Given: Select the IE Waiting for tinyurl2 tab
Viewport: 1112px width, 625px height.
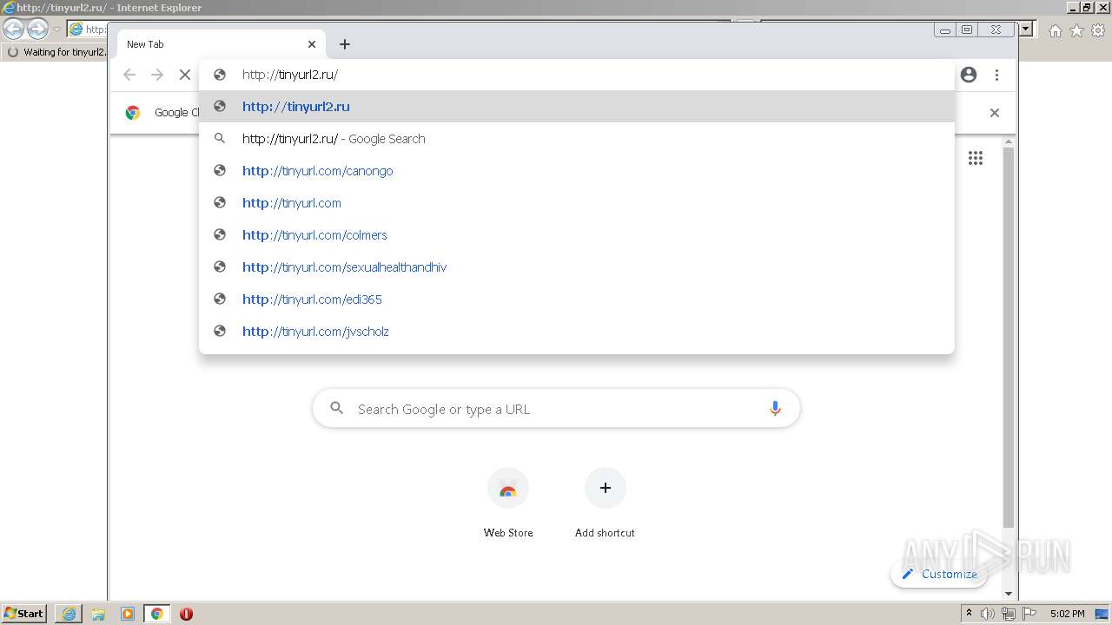Looking at the screenshot, I should 56,52.
